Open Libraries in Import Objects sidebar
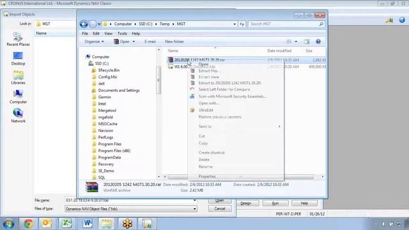Screen dimensions: 409x230 pos(18,77)
